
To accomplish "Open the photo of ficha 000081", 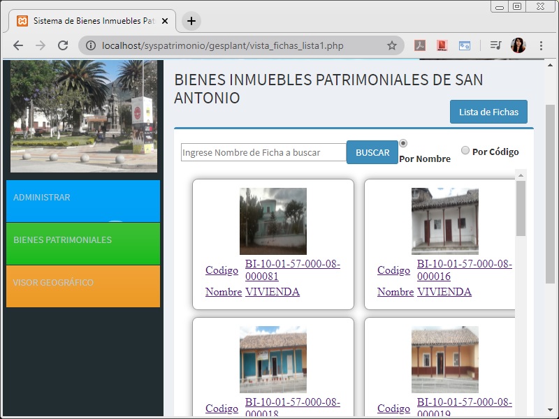I will [273, 221].
